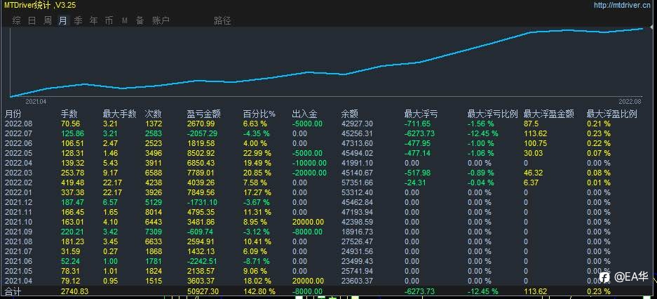Click floating loss ratio -0.89 %
This screenshot has width=657, height=299.
[480, 173]
